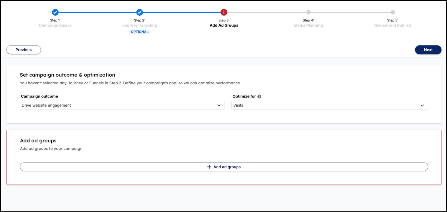Jump to the Media Planning step

point(308,25)
